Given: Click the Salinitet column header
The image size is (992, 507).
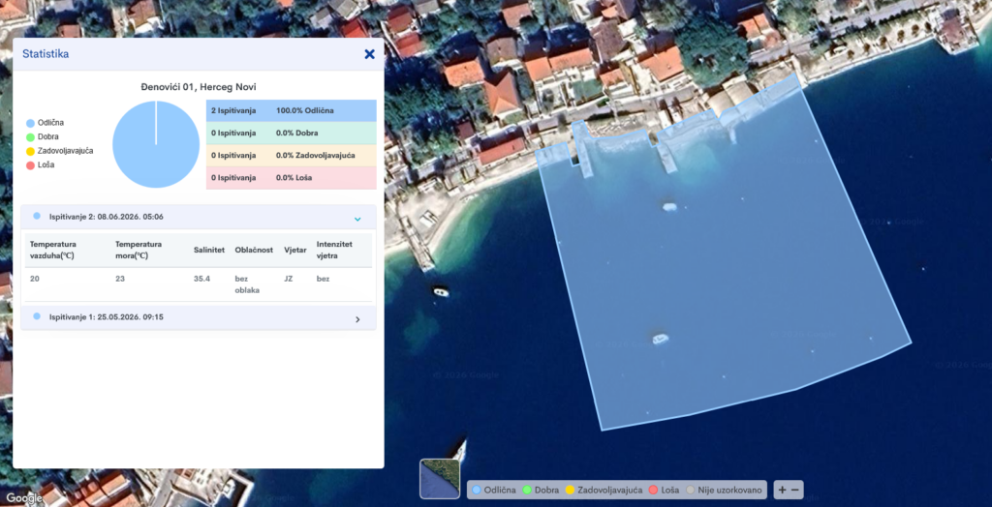Looking at the screenshot, I should [209, 250].
